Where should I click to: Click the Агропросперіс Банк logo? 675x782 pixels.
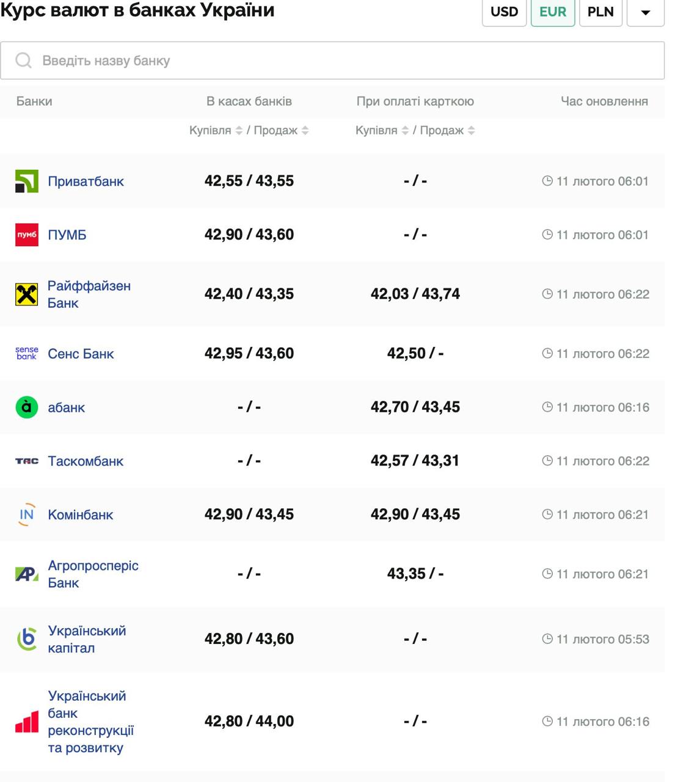pos(27,574)
